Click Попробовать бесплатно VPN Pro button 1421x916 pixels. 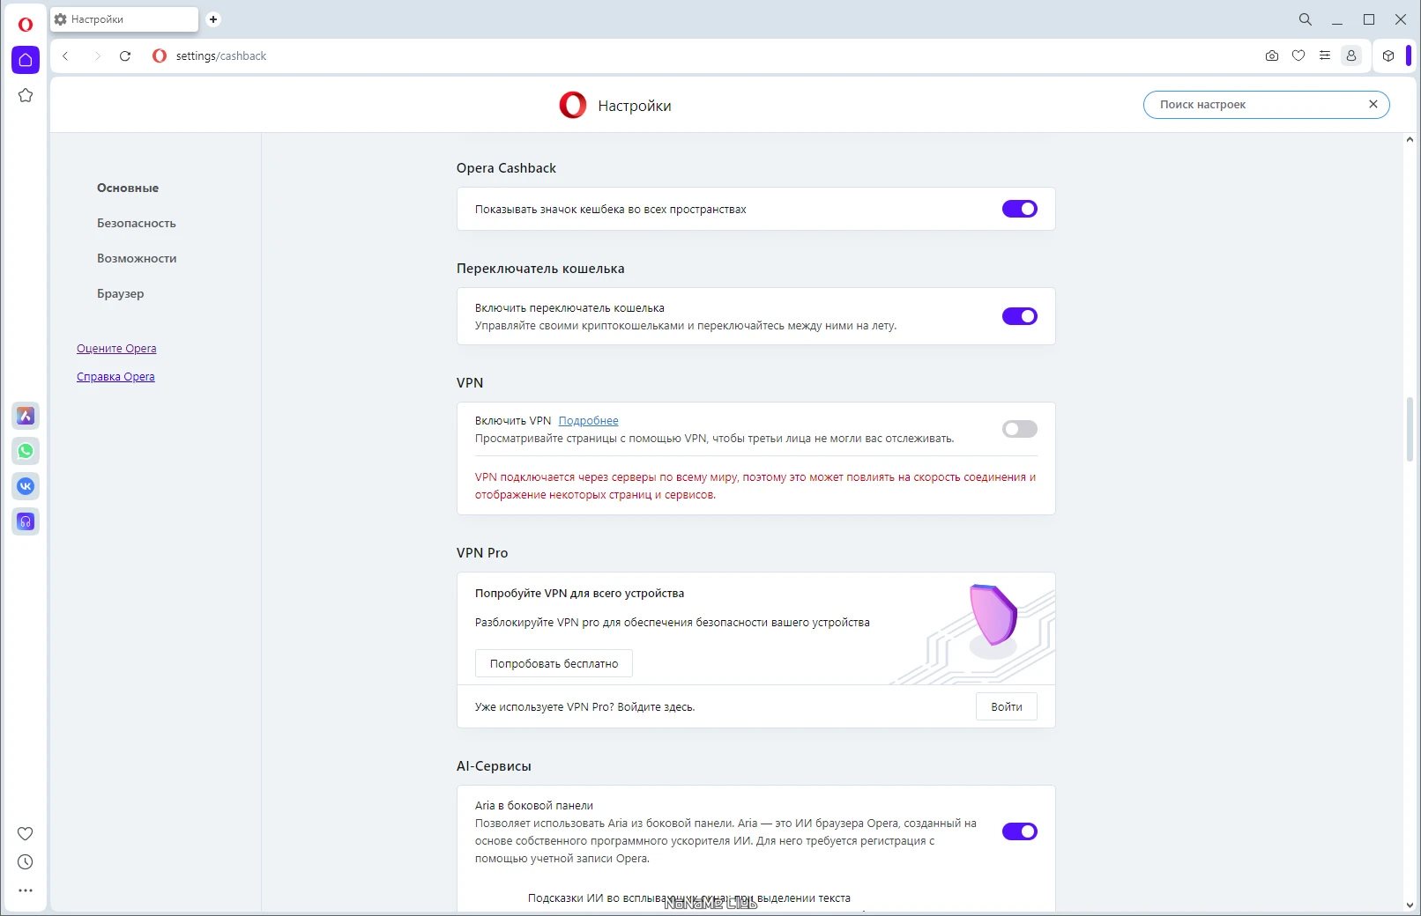[x=554, y=663]
